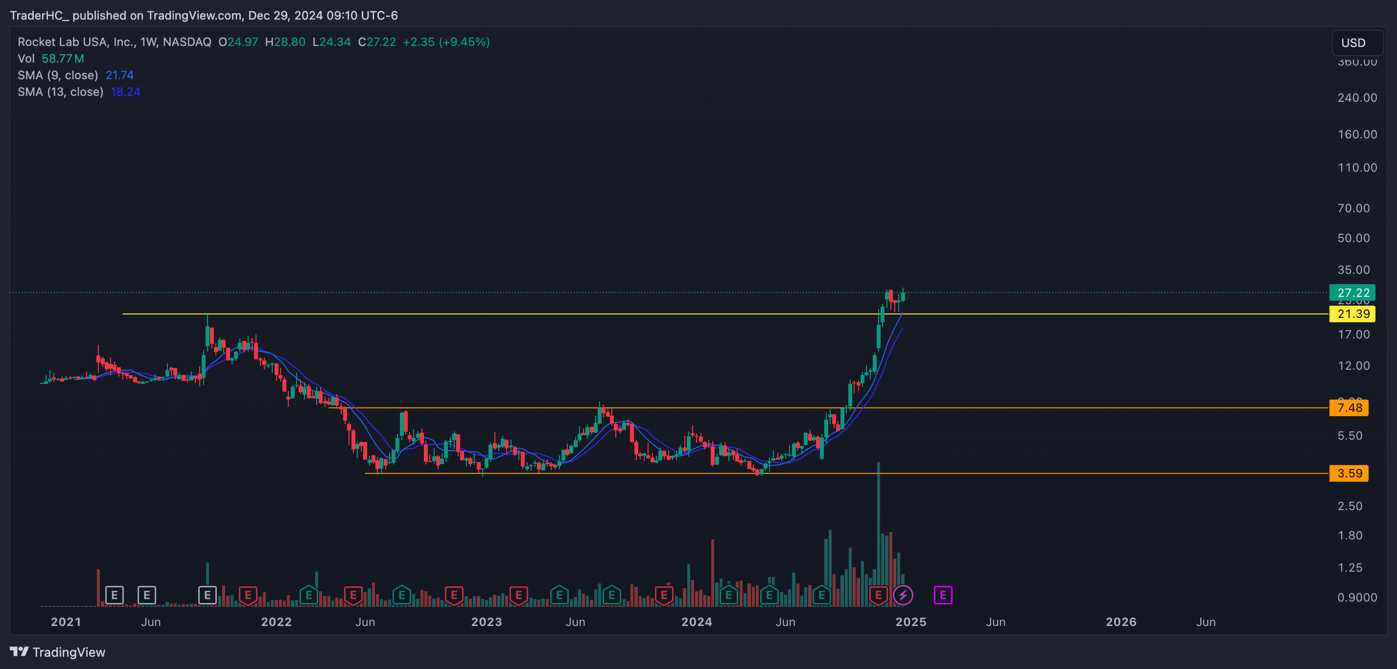Click the Vol 58.77 M legend entry
This screenshot has height=669, width=1397.
click(x=51, y=59)
